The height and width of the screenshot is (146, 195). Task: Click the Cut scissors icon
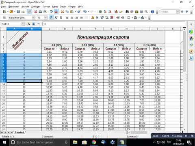click(x=62, y=12)
